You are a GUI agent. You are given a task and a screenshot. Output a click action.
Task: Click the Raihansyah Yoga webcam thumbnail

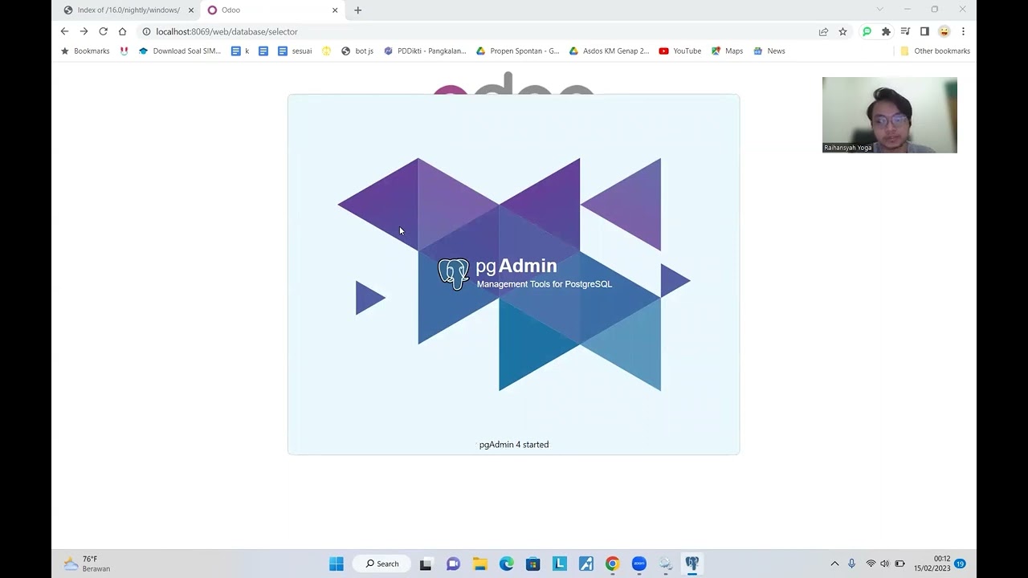click(890, 115)
